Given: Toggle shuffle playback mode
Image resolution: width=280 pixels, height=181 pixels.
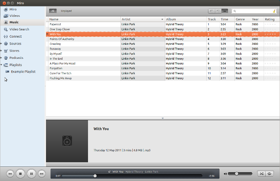Looking at the screenshot, I should (x=261, y=174).
